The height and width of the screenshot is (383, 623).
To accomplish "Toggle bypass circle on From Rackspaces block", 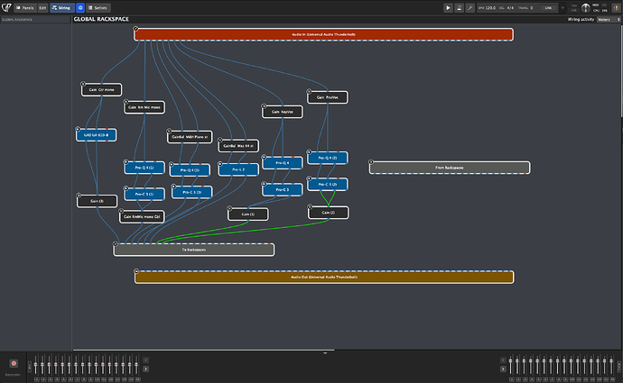I will 371,162.
